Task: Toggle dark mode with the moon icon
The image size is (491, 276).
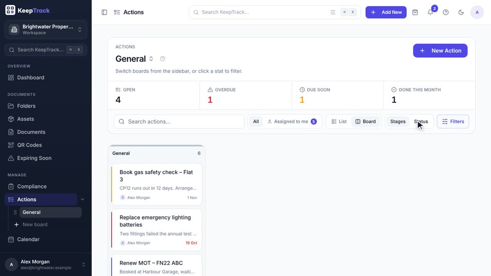Action: coord(461,12)
